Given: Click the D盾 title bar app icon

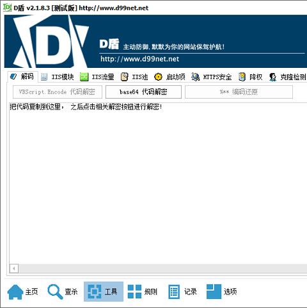Looking at the screenshot, I should [7, 8].
